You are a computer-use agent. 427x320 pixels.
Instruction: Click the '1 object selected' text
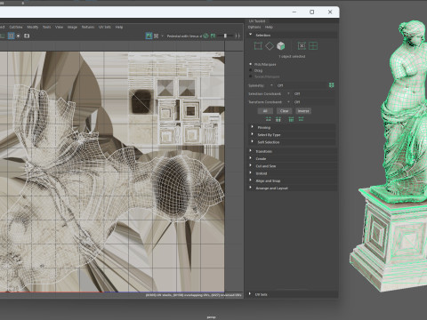click(x=292, y=56)
